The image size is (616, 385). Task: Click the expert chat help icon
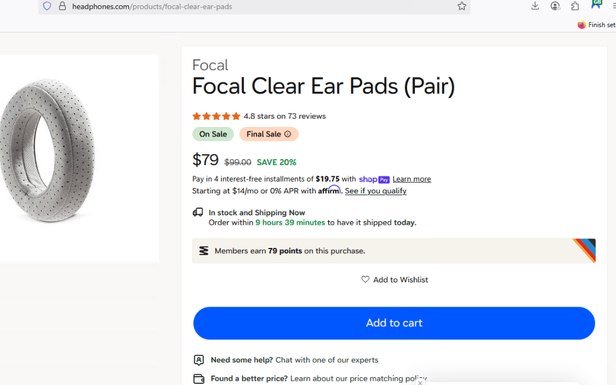point(199,360)
